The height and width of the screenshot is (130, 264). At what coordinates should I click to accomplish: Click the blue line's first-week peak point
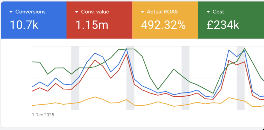point(56,78)
